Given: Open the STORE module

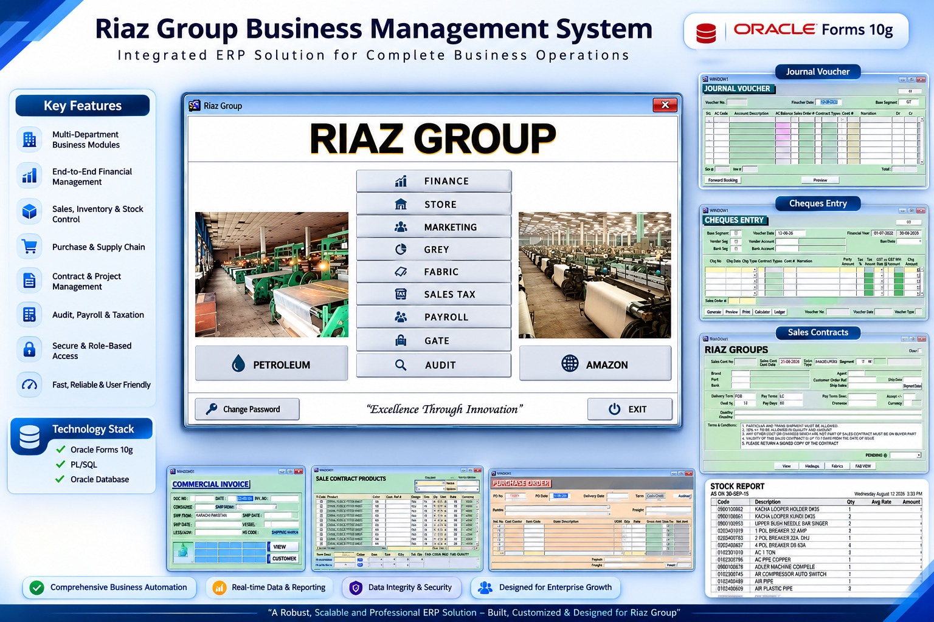Looking at the screenshot, I should 434,204.
